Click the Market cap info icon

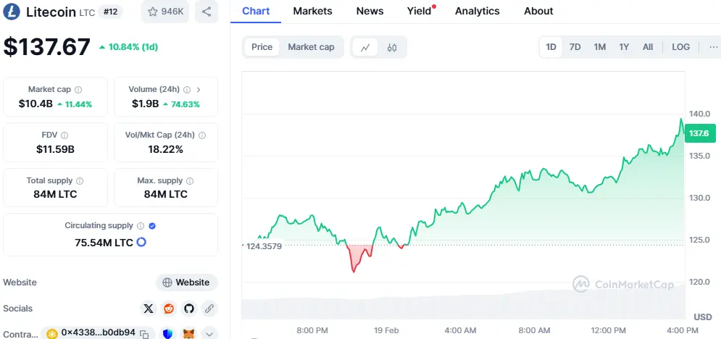pyautogui.click(x=78, y=90)
